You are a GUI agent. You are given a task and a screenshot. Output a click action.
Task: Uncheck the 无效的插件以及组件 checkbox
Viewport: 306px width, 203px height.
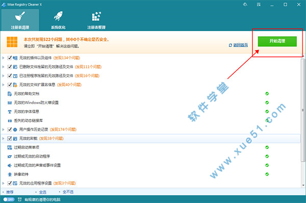tap(9, 58)
